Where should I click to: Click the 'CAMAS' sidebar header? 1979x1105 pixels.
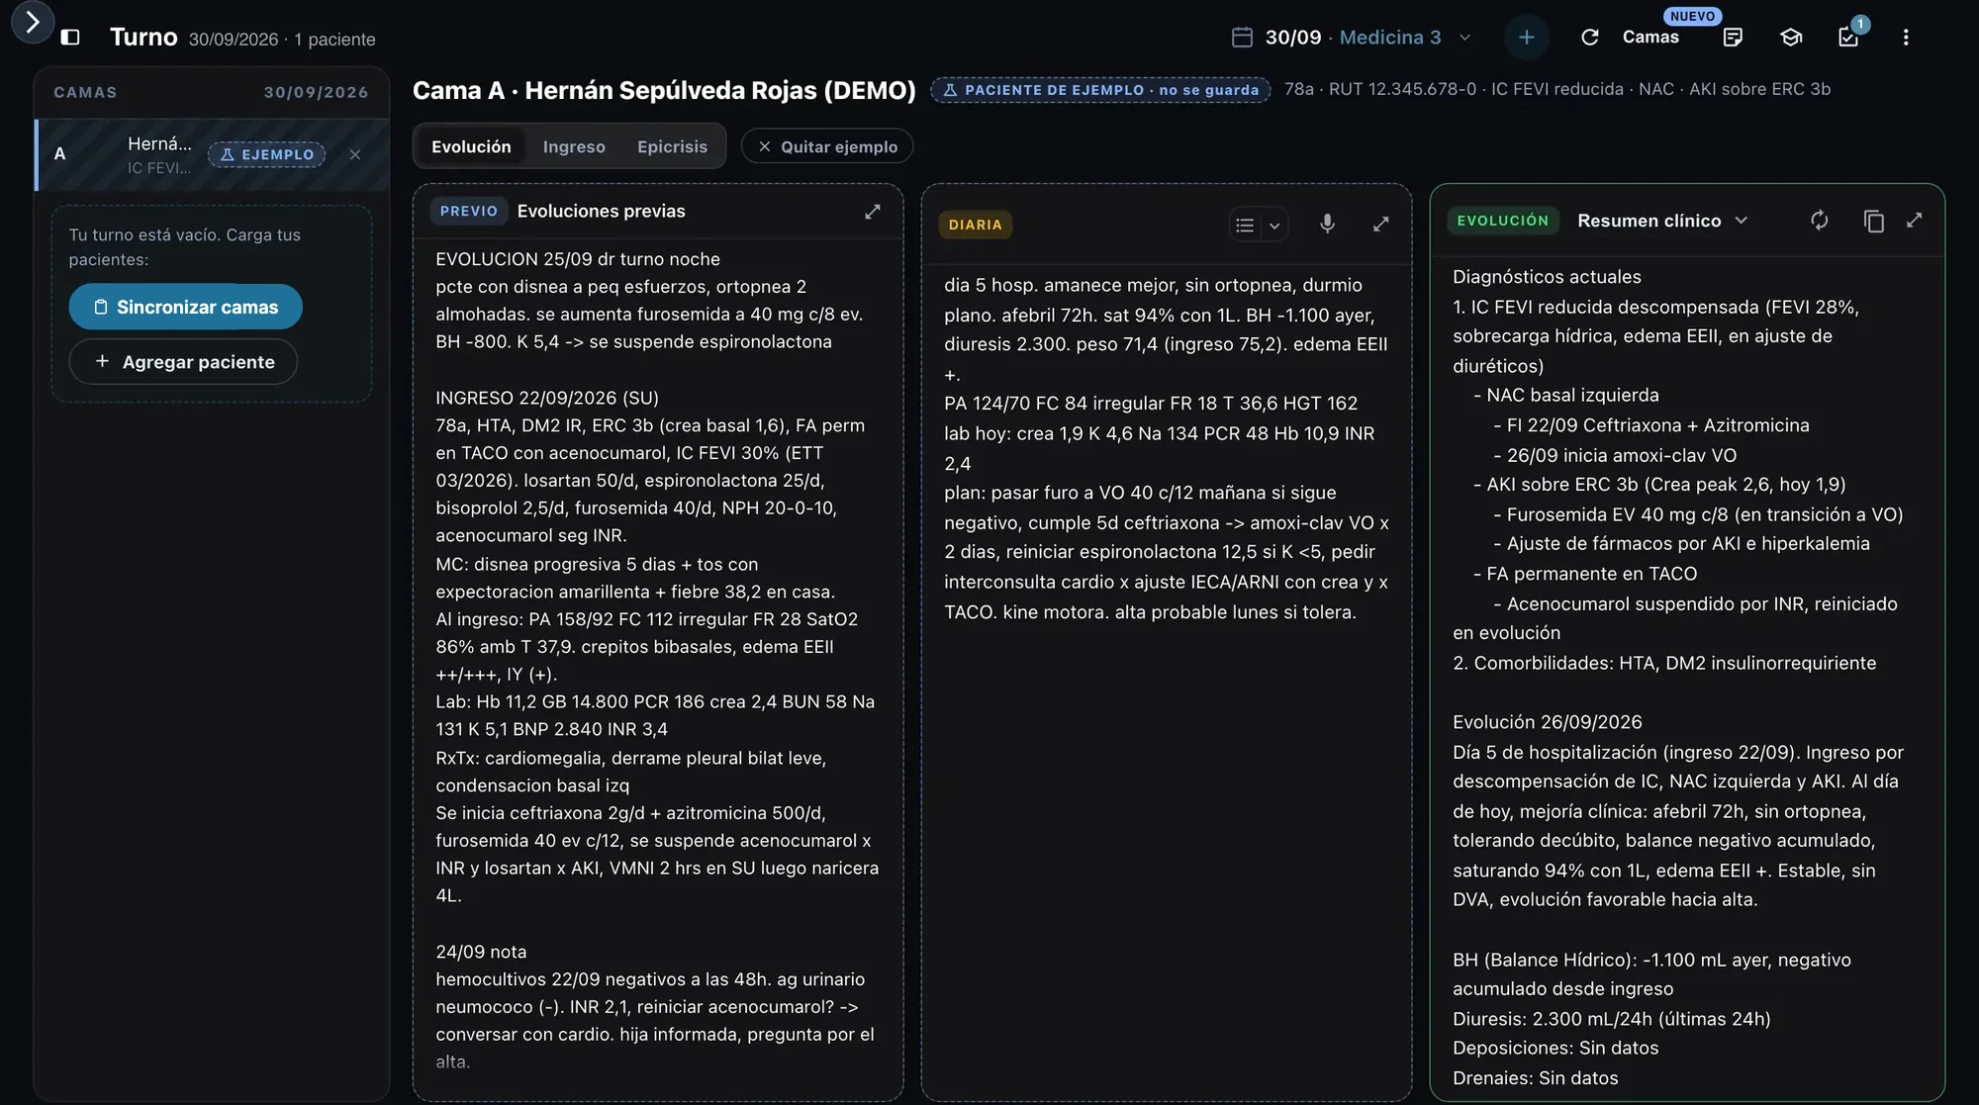85,92
